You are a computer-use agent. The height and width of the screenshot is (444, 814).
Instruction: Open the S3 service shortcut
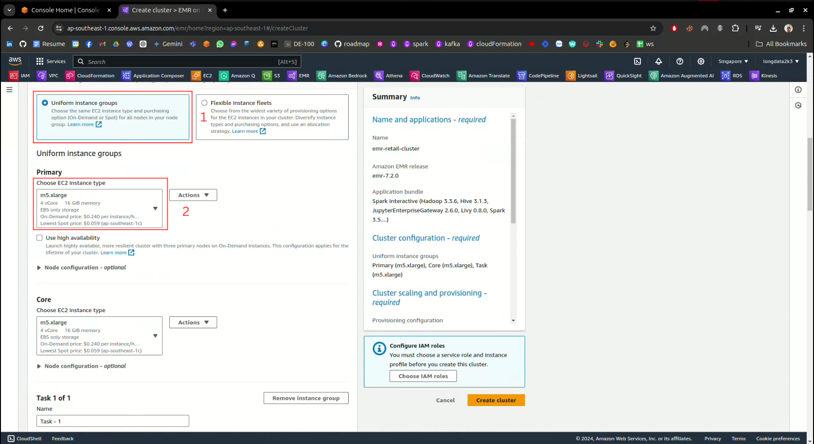coord(272,75)
